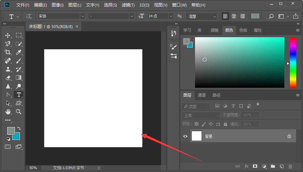The height and width of the screenshot is (172, 303).
Task: Open the blend mode 正常 dropdown
Action: (201, 115)
